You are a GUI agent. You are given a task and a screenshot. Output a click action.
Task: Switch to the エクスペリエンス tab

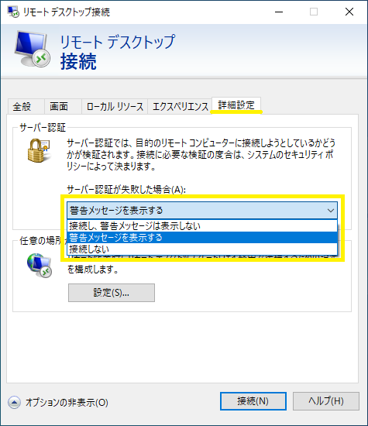[x=180, y=107]
